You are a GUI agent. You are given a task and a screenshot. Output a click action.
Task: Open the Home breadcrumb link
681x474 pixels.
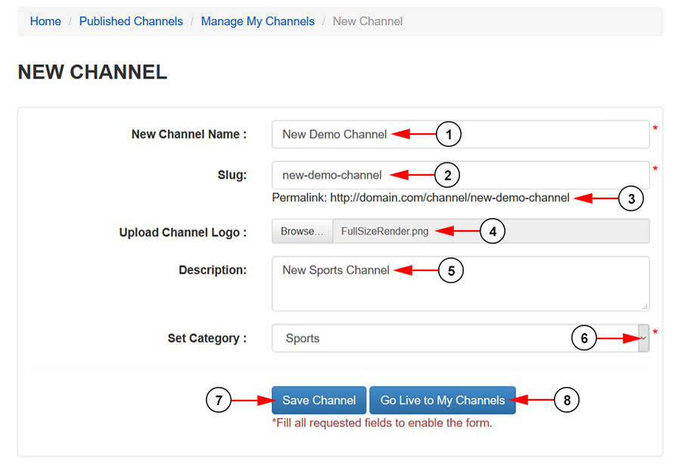coord(45,21)
